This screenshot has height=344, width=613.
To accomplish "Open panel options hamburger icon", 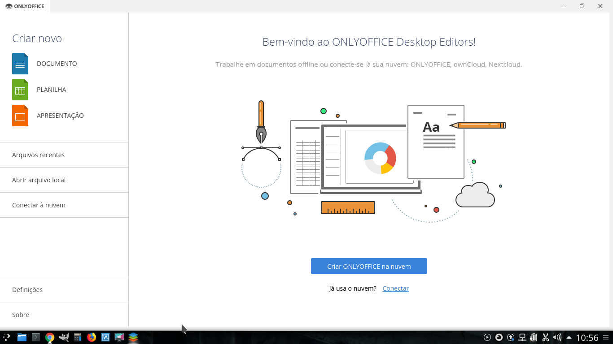I will point(606,337).
